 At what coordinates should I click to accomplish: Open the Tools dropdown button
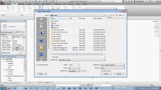coord(42,74)
